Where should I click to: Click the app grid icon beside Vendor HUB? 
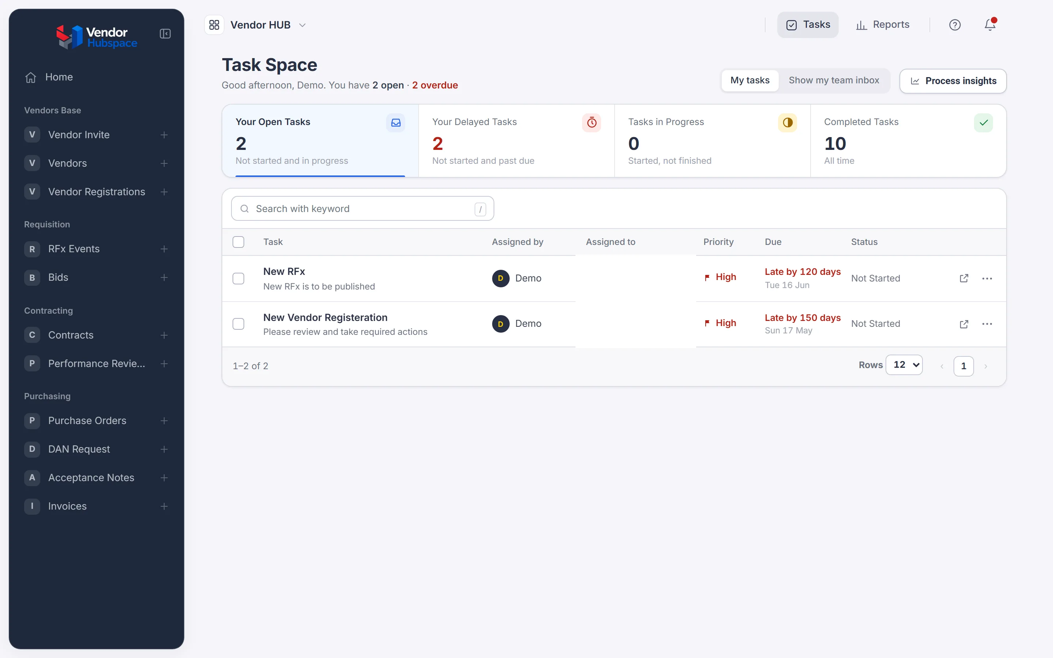click(x=214, y=25)
